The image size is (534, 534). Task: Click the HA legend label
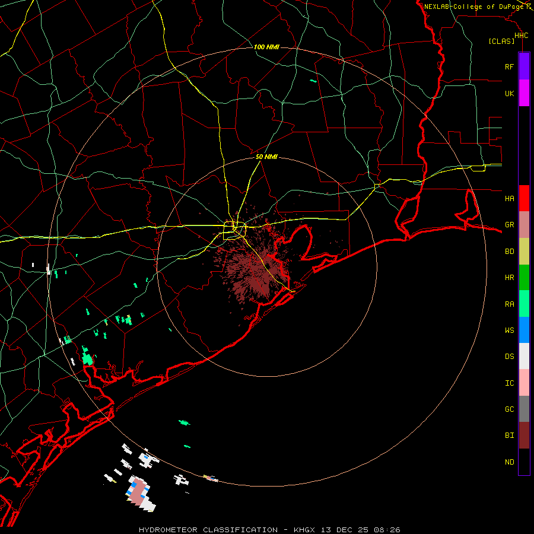point(509,198)
